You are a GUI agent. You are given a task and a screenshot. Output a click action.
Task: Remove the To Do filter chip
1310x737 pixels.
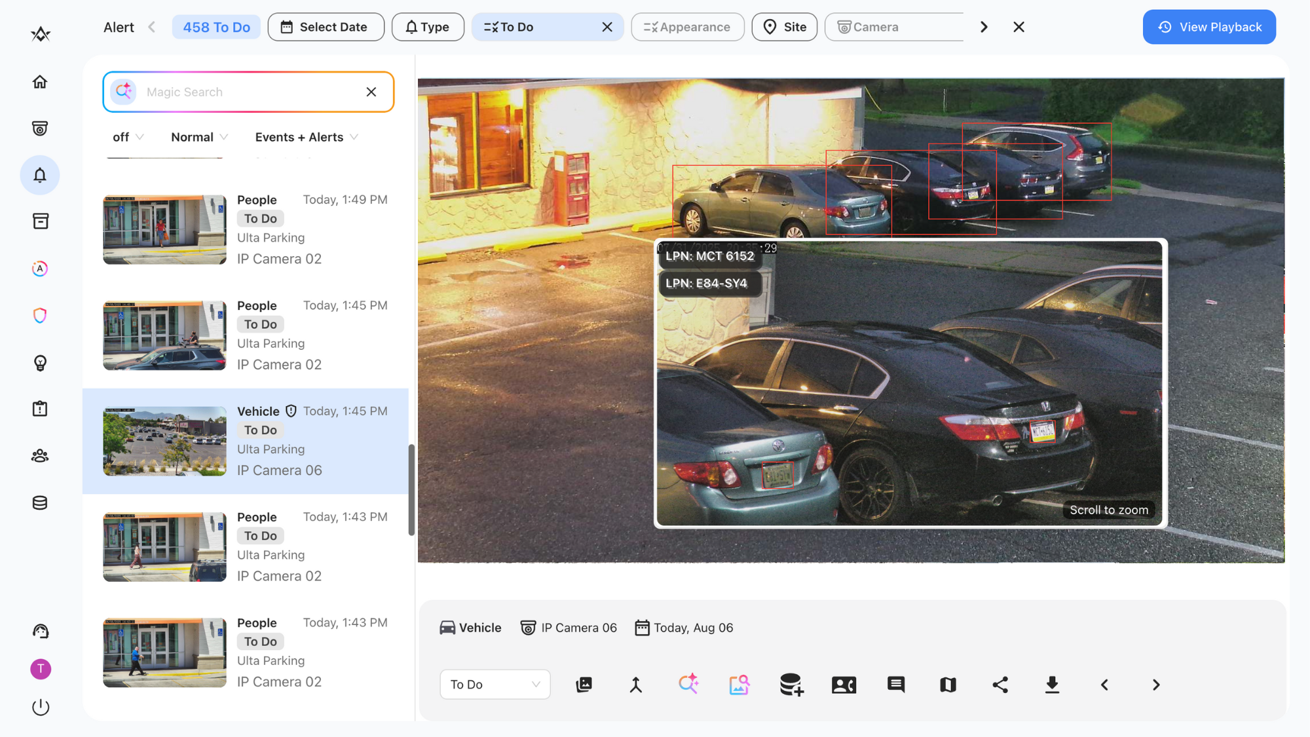coord(607,27)
